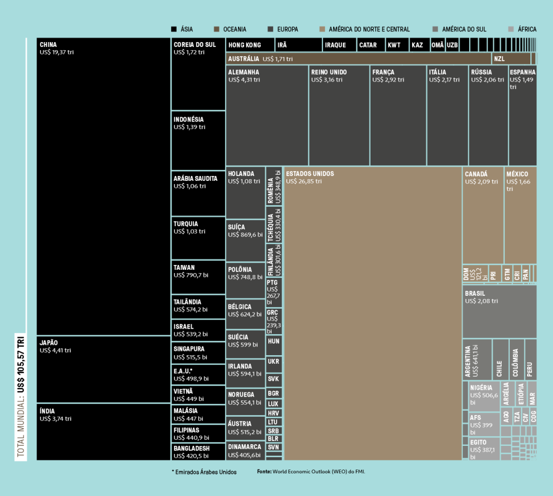Click the Polônia block
553x496 pixels.
tap(245, 280)
